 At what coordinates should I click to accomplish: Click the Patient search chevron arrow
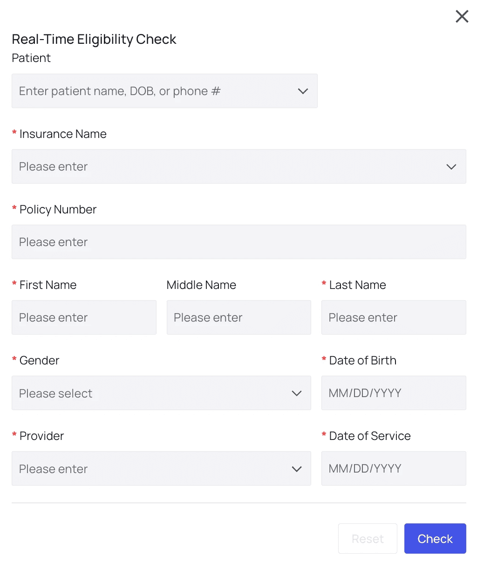point(303,91)
